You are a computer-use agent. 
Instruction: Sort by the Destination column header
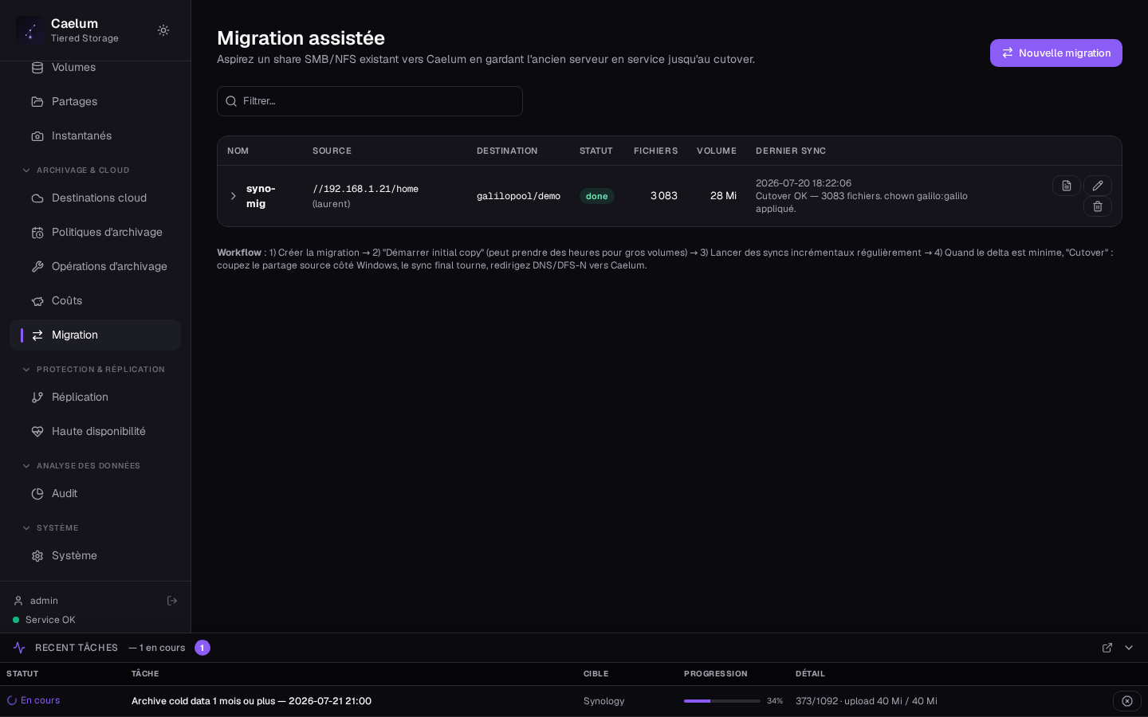pos(507,151)
